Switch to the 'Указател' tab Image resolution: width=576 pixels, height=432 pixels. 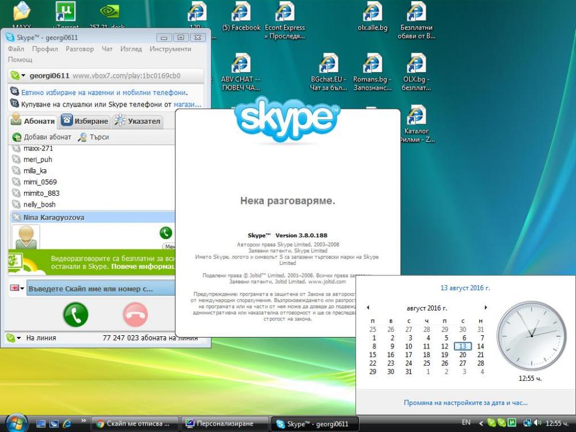[x=137, y=121]
